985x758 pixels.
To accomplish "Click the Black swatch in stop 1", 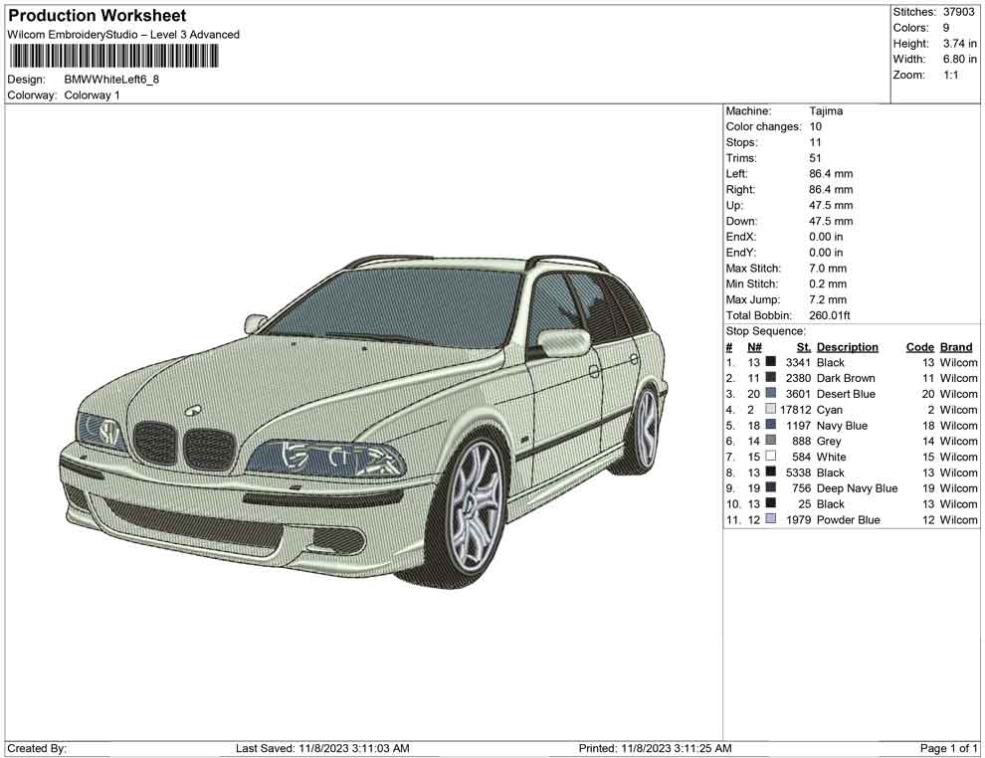I will [769, 362].
